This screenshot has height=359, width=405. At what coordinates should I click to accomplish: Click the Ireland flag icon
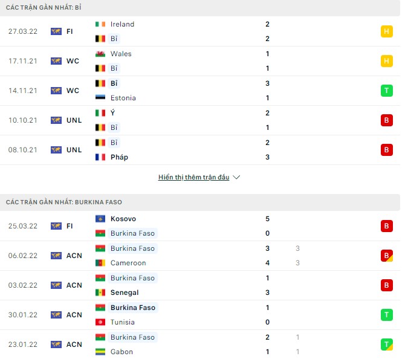100,24
